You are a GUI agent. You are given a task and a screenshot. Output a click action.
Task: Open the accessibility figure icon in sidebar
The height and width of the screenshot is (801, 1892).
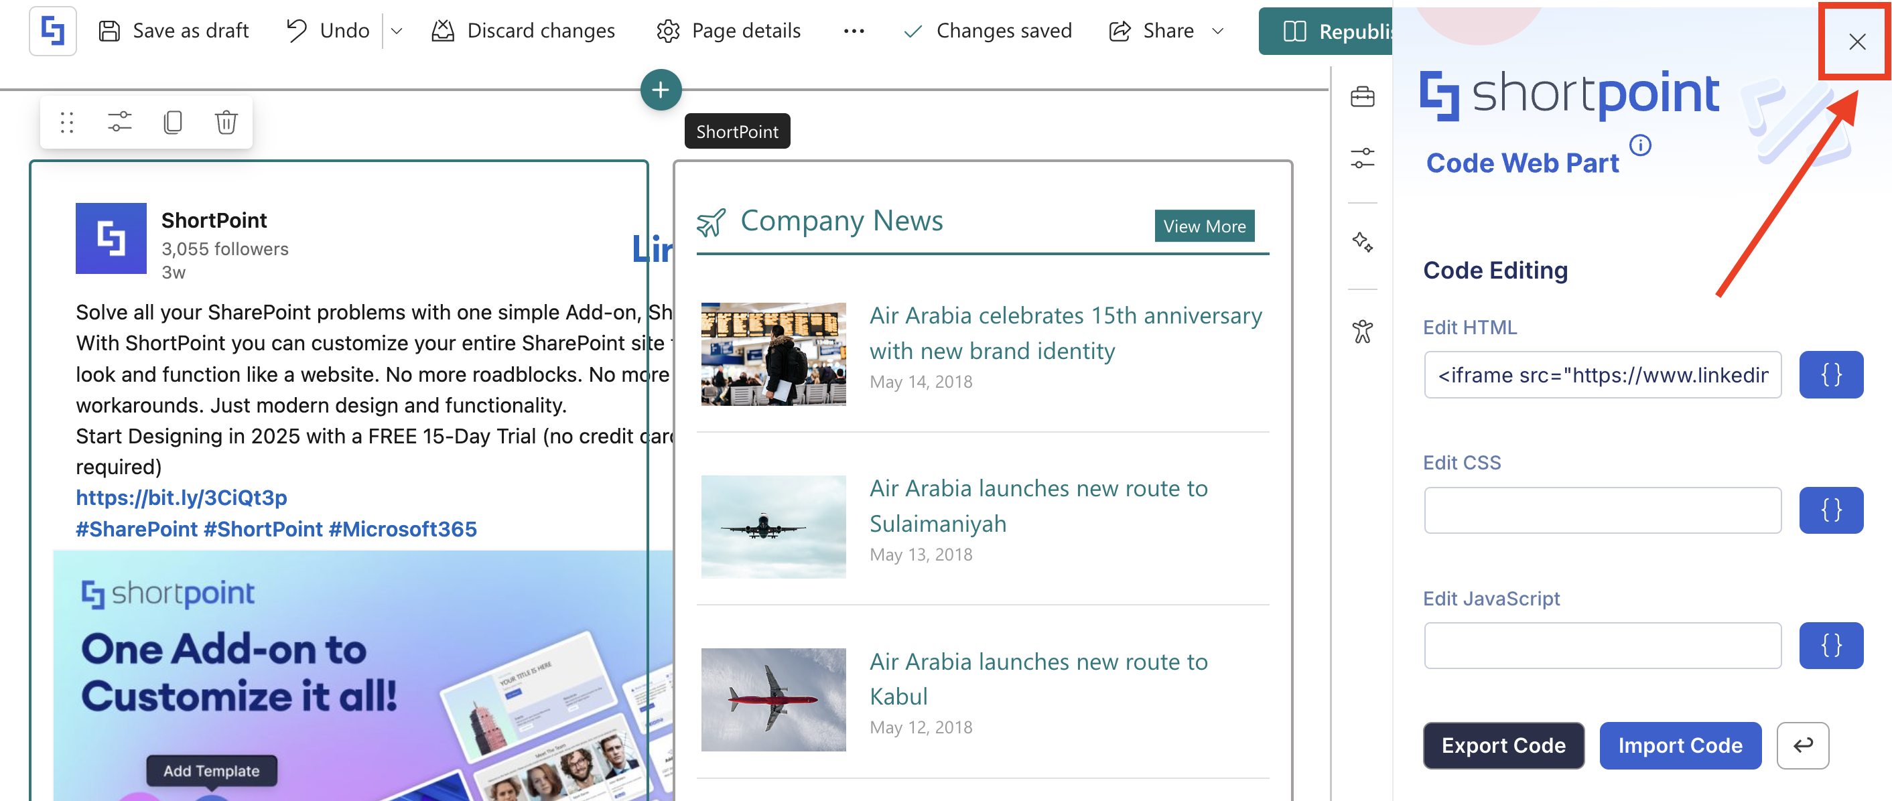coord(1363,332)
